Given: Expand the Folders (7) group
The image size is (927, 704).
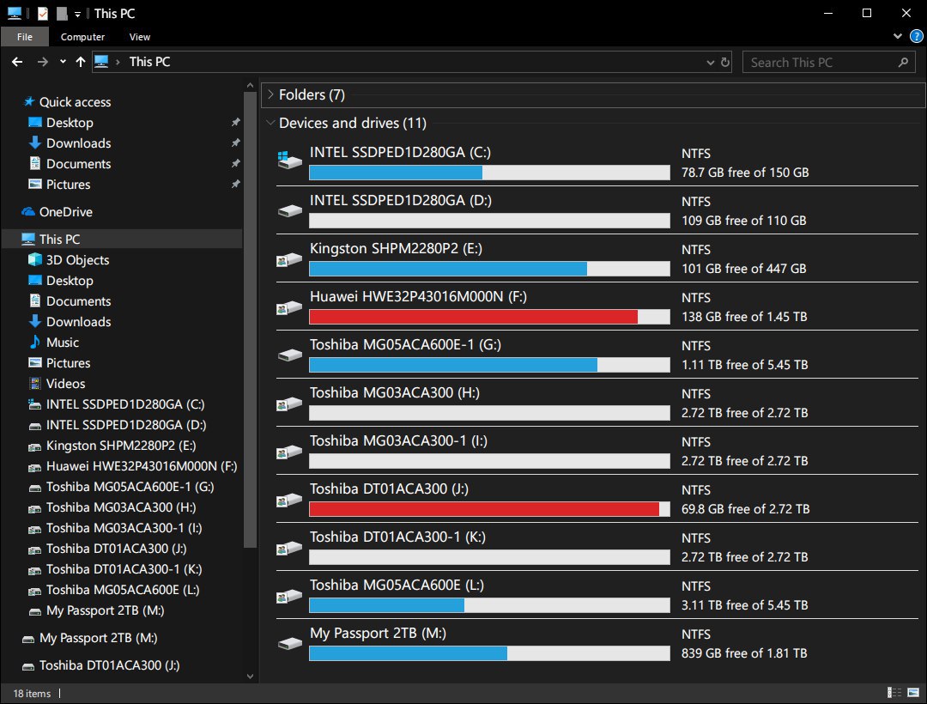Looking at the screenshot, I should [270, 94].
